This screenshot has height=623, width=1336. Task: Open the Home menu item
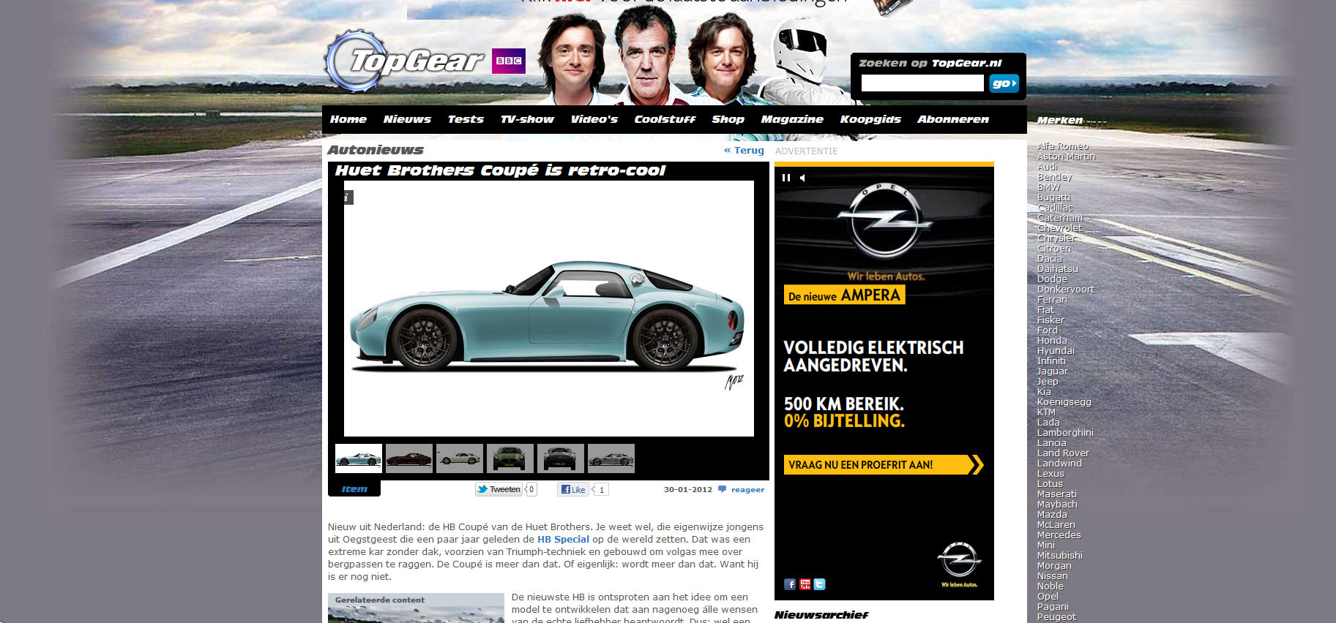click(348, 119)
